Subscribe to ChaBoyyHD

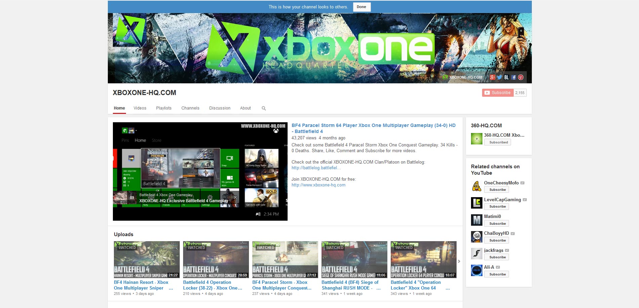tap(496, 240)
